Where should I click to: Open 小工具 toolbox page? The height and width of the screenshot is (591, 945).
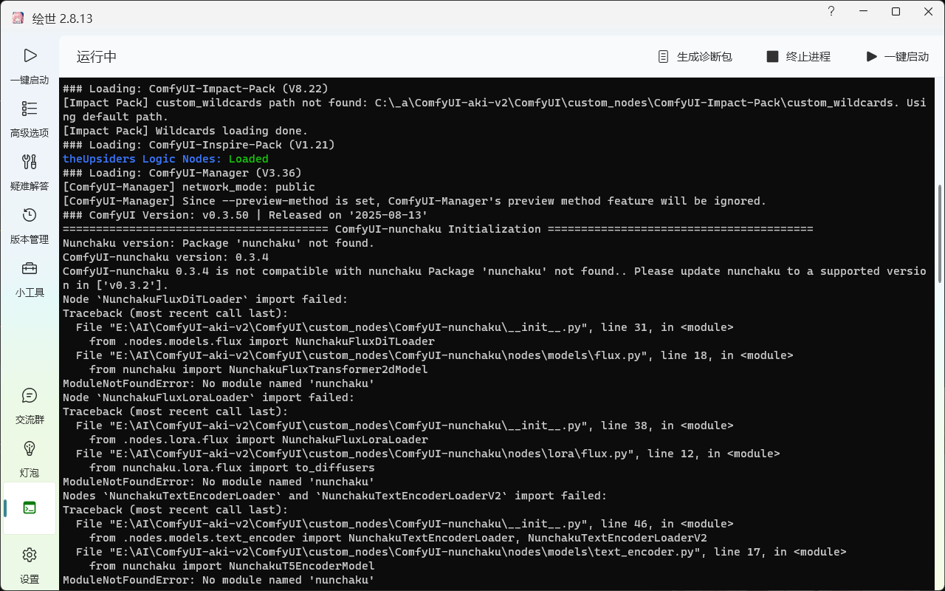30,279
